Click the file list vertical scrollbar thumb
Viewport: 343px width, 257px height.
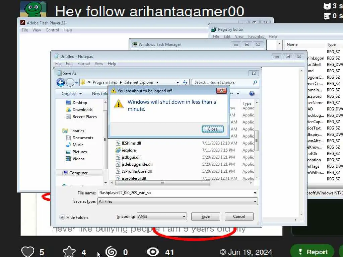(257, 141)
